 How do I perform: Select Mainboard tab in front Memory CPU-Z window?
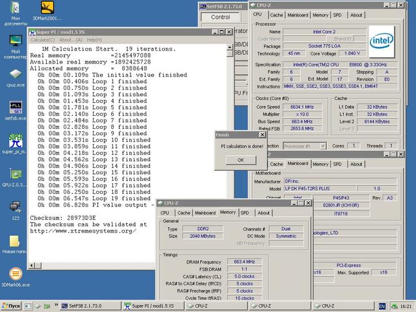click(x=205, y=213)
